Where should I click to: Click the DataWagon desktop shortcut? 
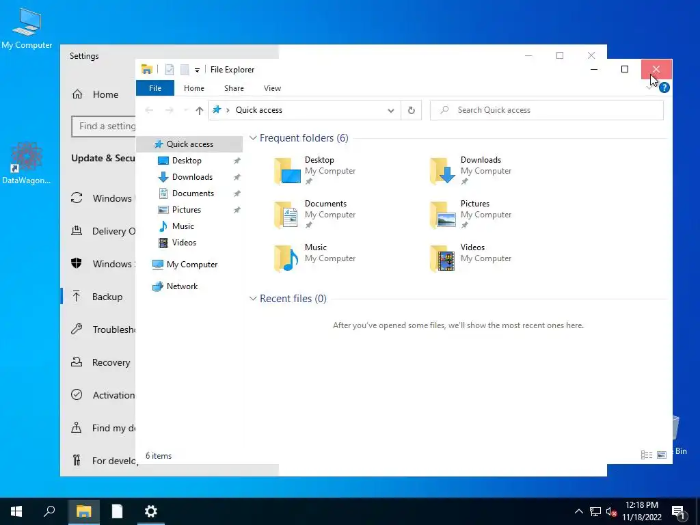click(x=27, y=163)
